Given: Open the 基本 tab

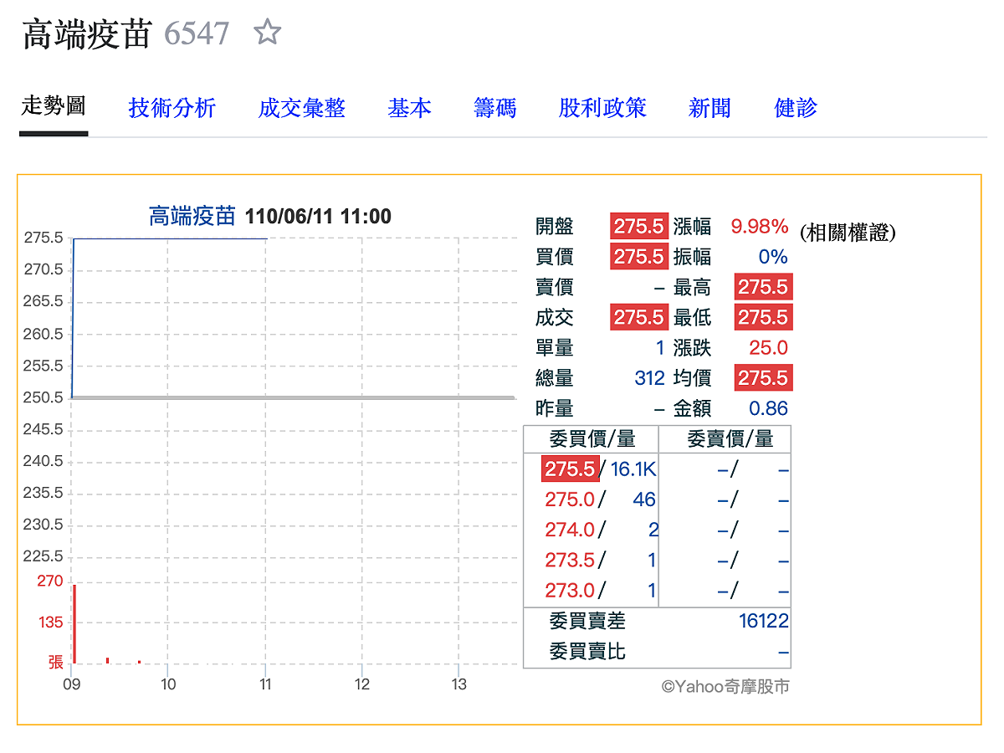Looking at the screenshot, I should pos(410,108).
